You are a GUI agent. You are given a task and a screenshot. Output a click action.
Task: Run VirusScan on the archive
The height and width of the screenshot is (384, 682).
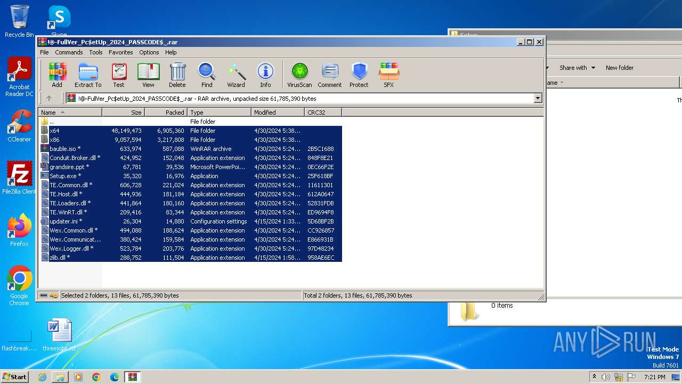pyautogui.click(x=299, y=75)
